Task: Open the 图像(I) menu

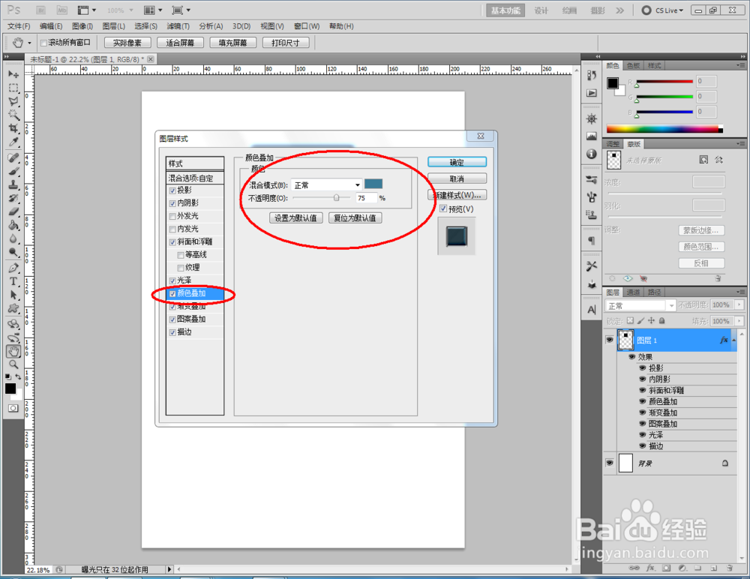Action: point(82,26)
